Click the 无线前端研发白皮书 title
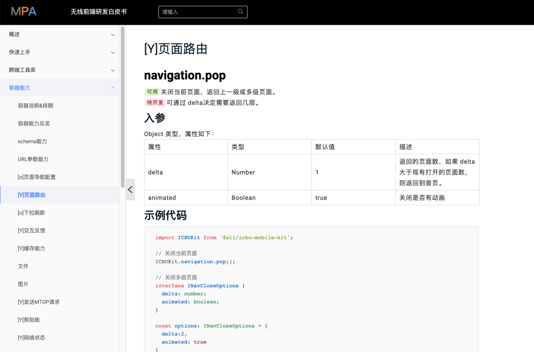 (97, 11)
